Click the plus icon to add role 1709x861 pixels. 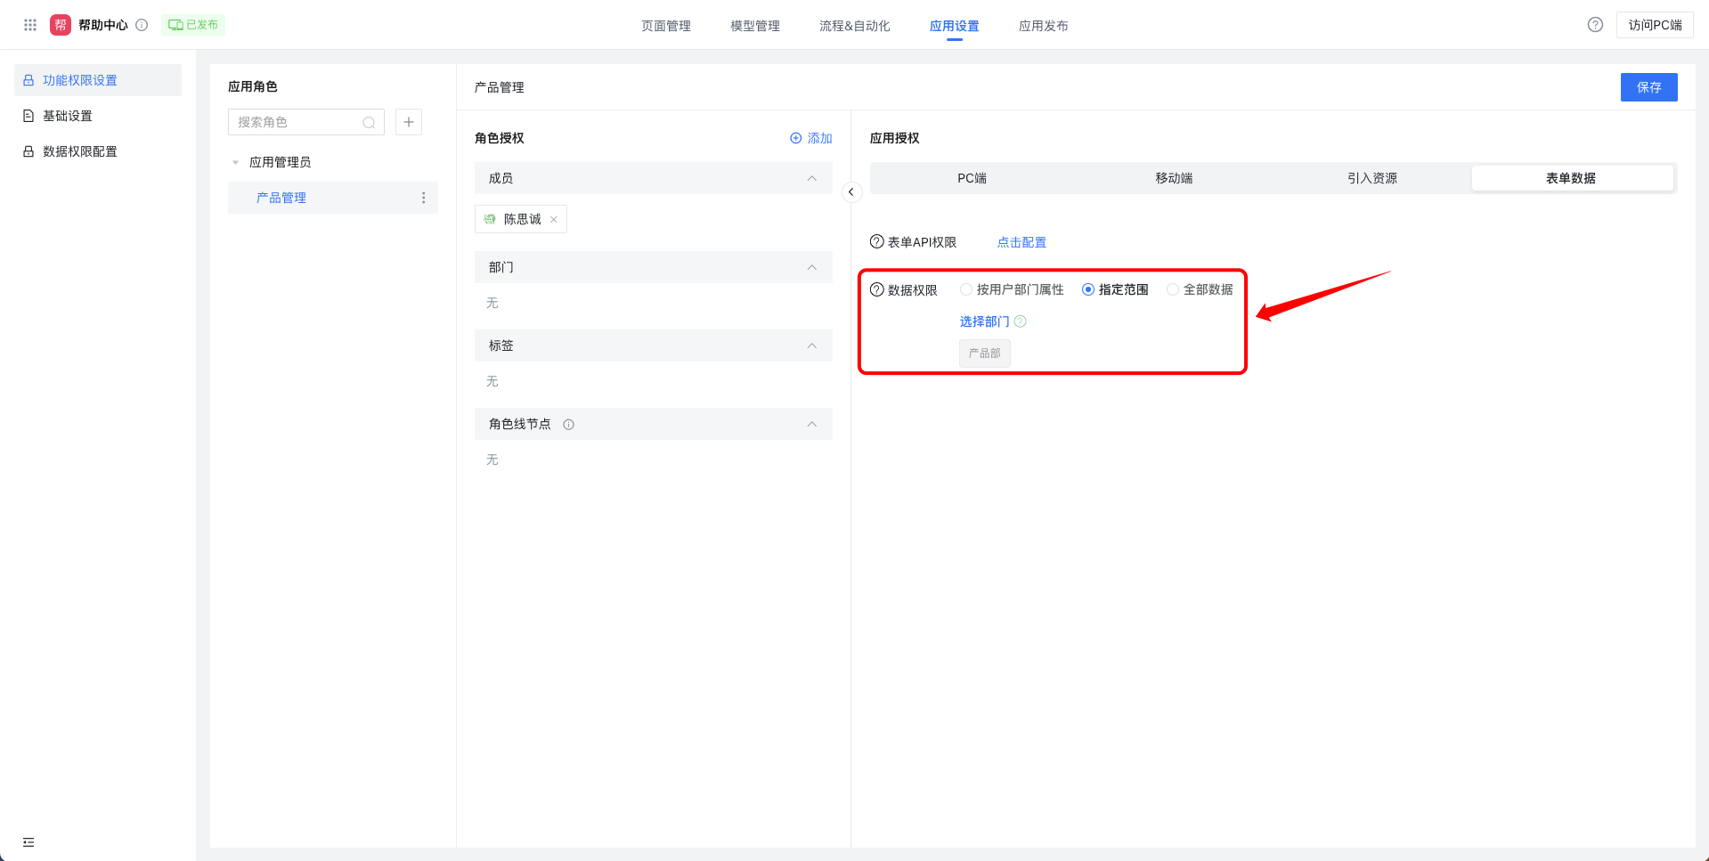point(409,122)
